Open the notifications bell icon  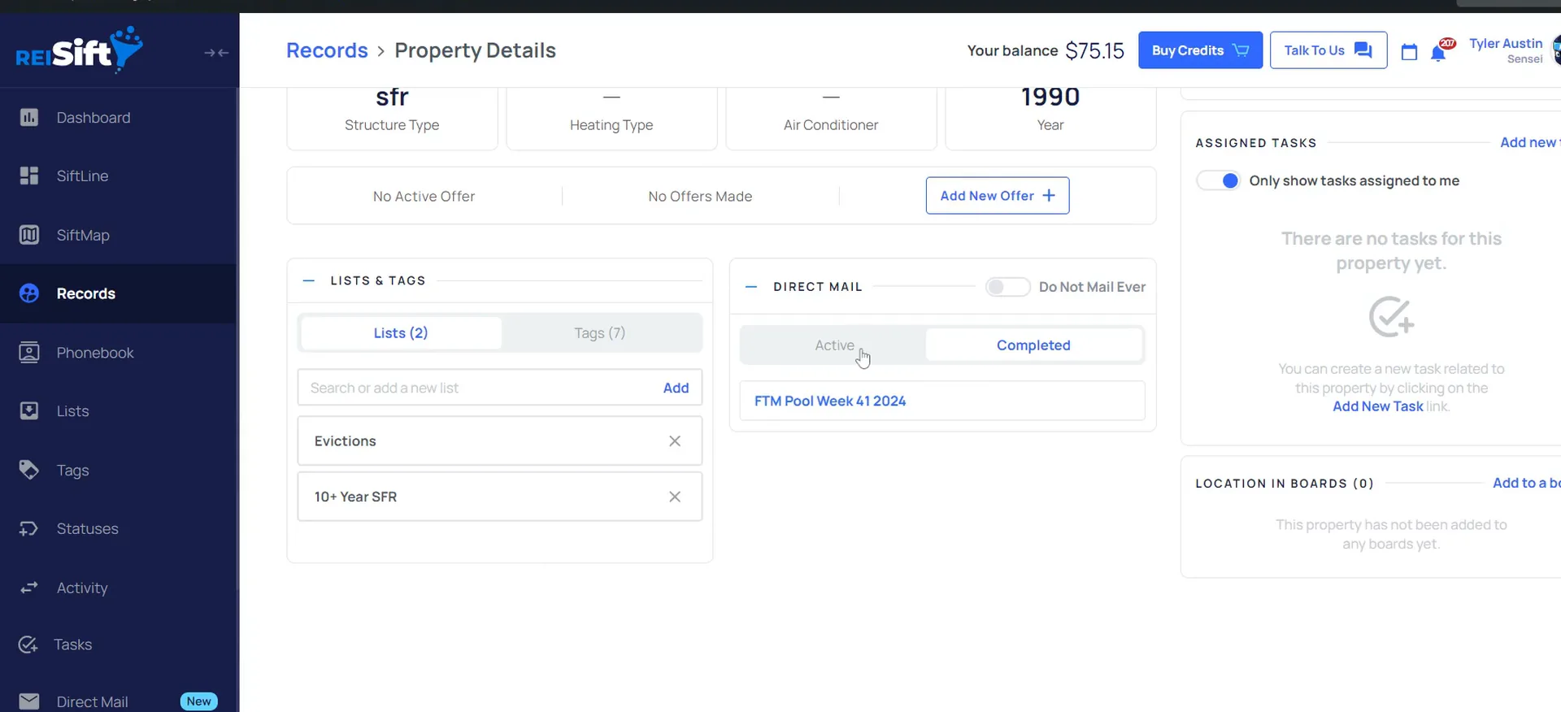(1438, 54)
